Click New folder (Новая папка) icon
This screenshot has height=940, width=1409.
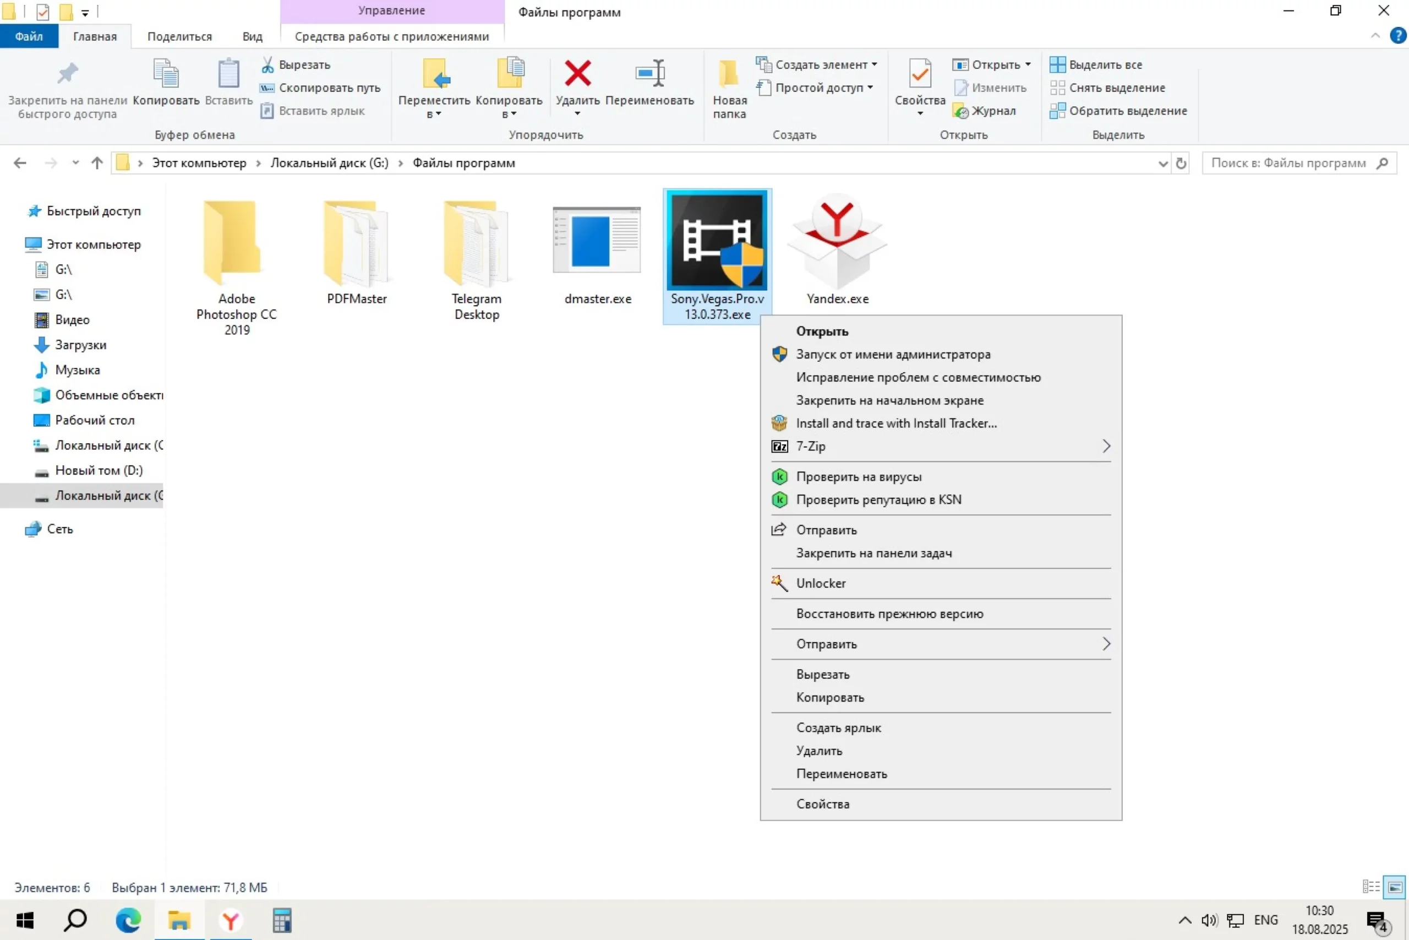729,74
